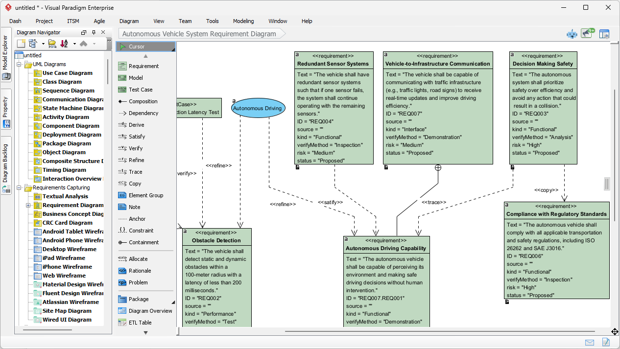Expand the Requirement Diagram tree node
Viewport: 620px width, 349px height.
(28, 205)
